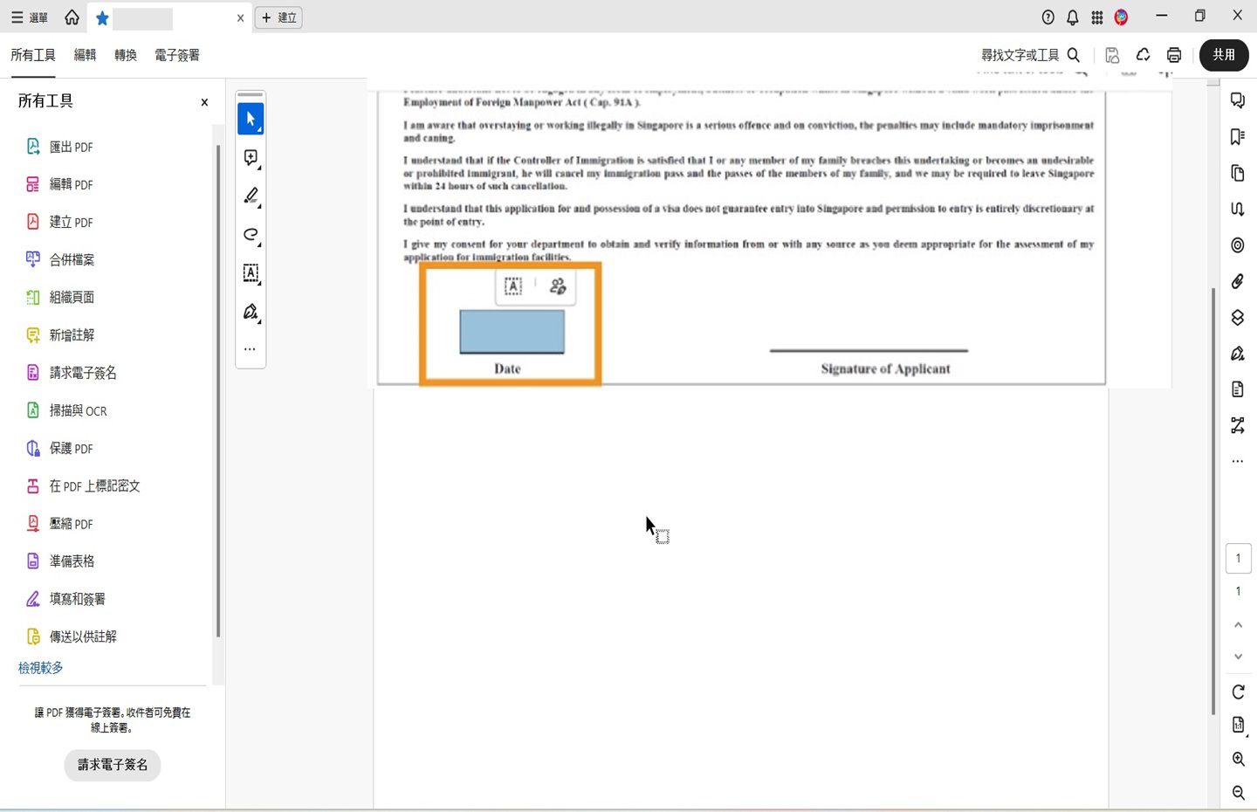Select the text box tool in quick toolbar
Viewport: 1257px width, 812px height.
tap(251, 273)
